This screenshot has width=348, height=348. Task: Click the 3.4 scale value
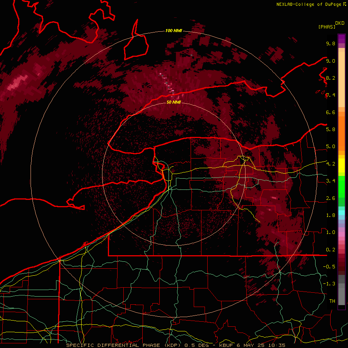point(331,181)
